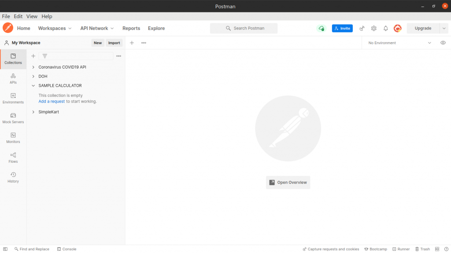Open APIs in the sidebar
Image resolution: width=451 pixels, height=253 pixels.
pyautogui.click(x=13, y=79)
